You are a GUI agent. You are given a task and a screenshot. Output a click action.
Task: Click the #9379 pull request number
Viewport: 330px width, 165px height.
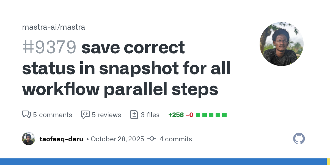pyautogui.click(x=49, y=48)
